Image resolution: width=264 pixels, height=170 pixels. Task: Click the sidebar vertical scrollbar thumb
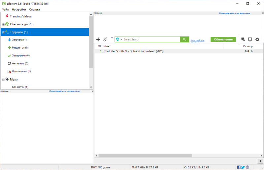point(91,42)
